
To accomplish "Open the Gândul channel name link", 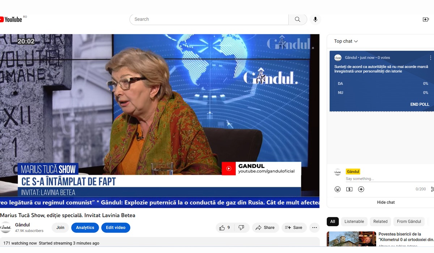I will click(x=22, y=225).
